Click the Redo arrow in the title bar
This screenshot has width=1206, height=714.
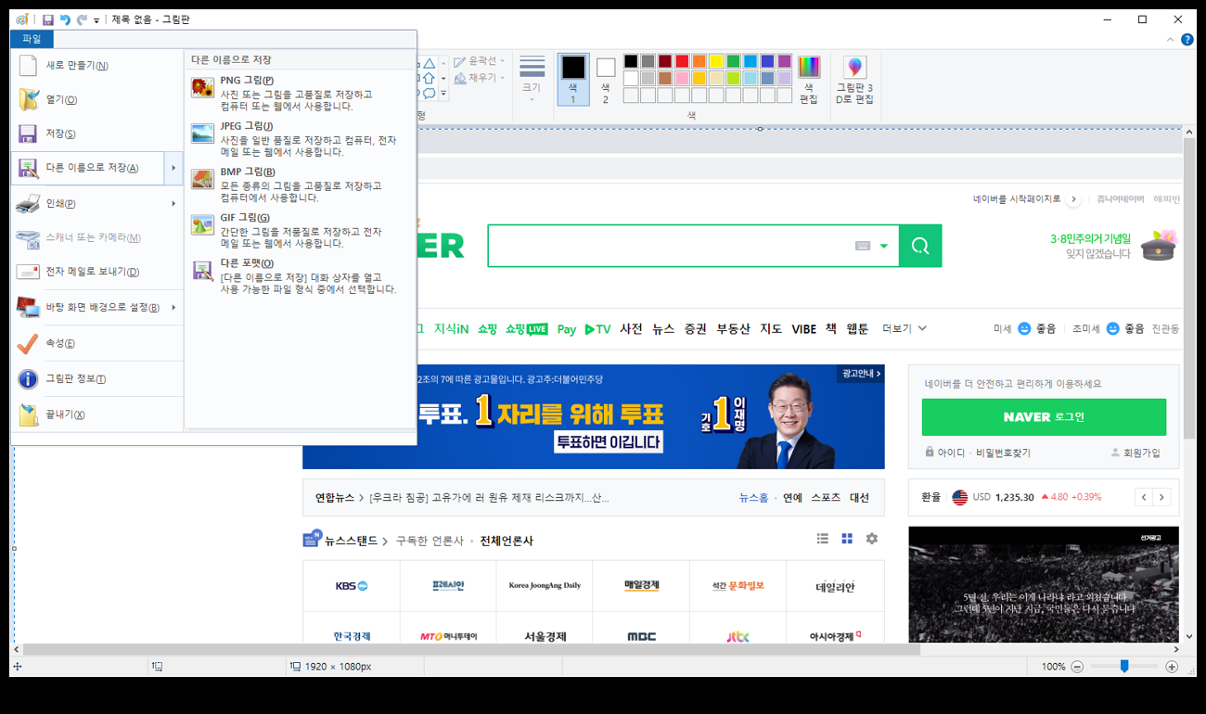click(82, 19)
